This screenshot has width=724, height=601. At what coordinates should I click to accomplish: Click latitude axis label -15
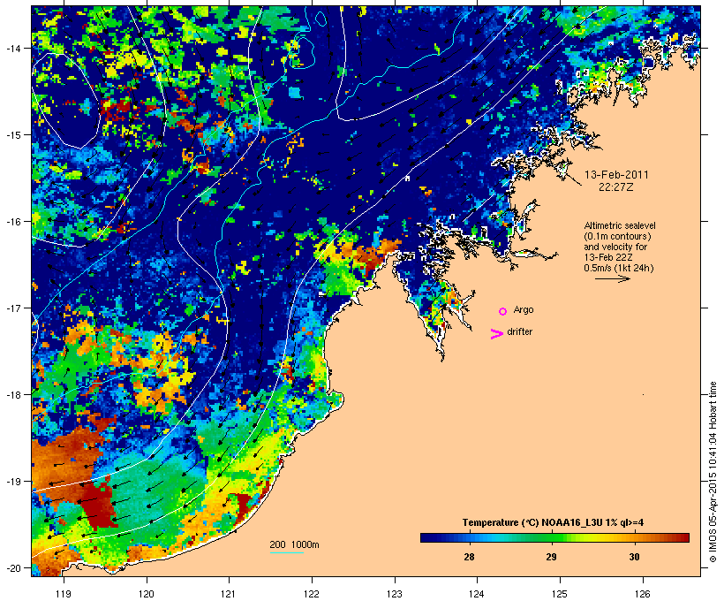(12, 134)
